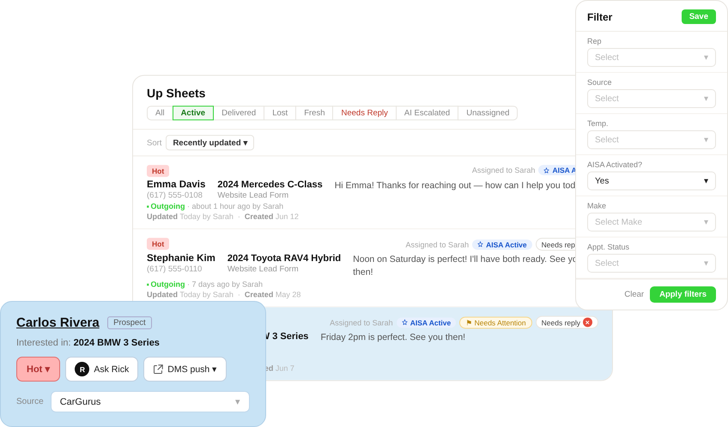Click the Ask Rick button
The height and width of the screenshot is (427, 728).
(x=102, y=369)
